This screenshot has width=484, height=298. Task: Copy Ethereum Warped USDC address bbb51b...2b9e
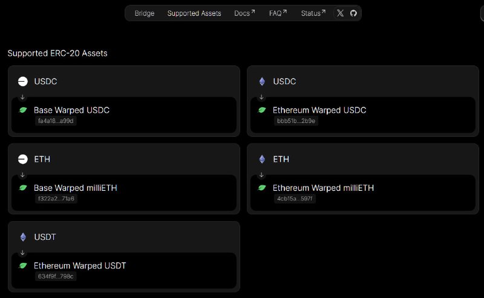point(296,121)
